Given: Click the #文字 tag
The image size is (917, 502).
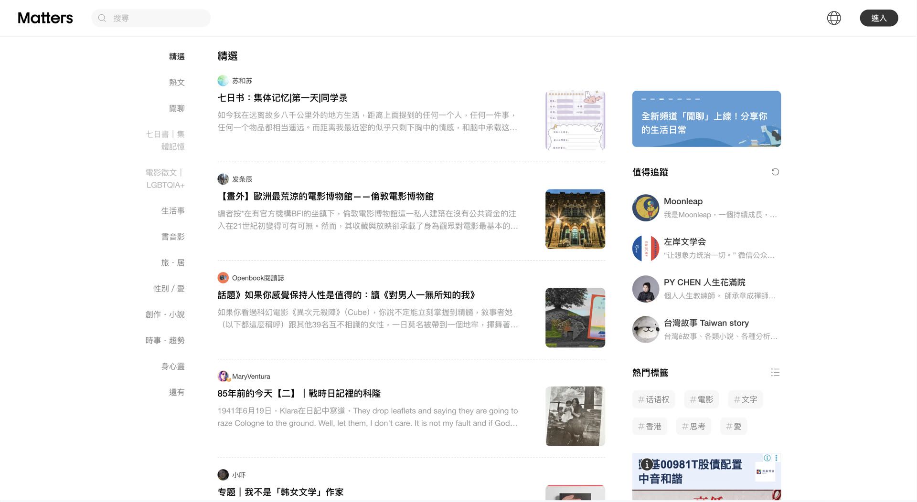Looking at the screenshot, I should click(745, 399).
